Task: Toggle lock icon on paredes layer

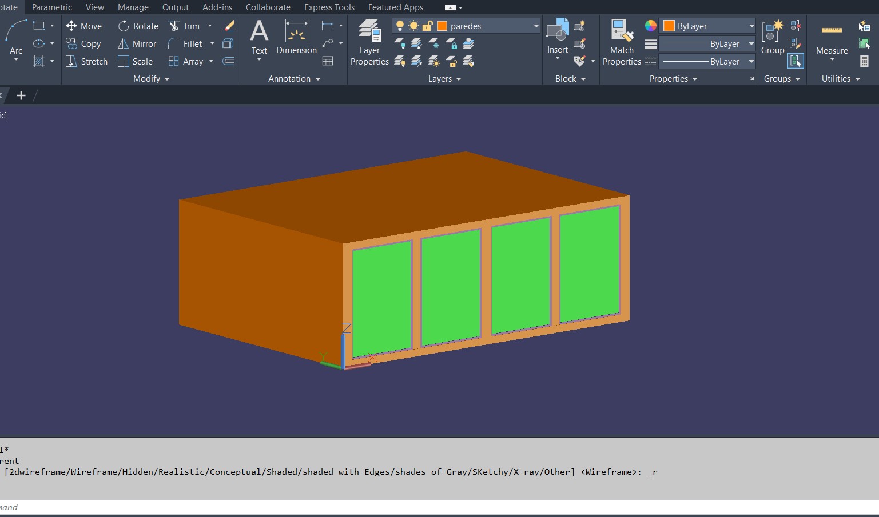Action: tap(427, 26)
